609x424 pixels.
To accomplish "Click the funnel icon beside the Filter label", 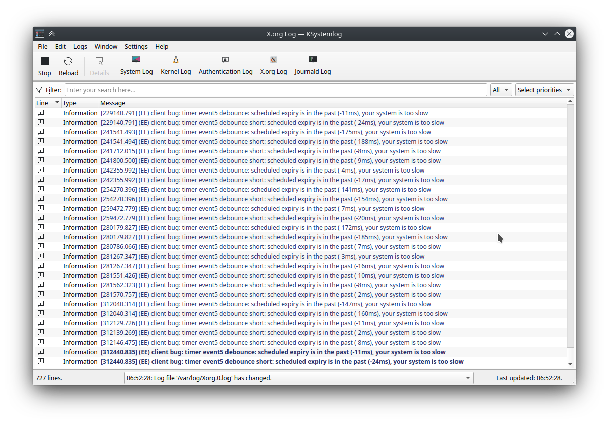I will [x=39, y=90].
